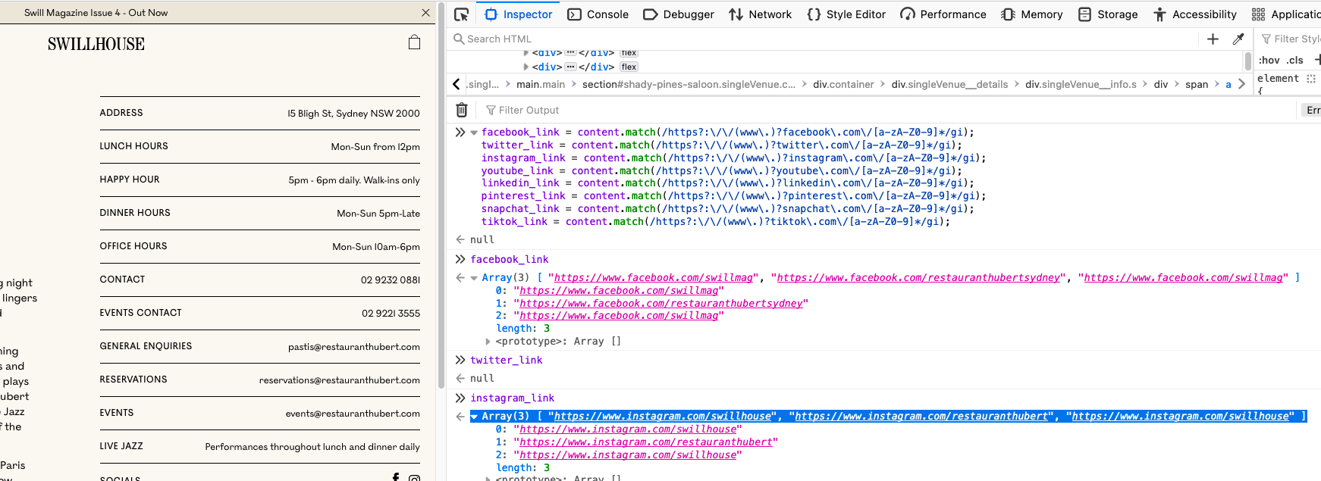Open the Accessibility tab
The height and width of the screenshot is (481, 1321).
pyautogui.click(x=1195, y=14)
